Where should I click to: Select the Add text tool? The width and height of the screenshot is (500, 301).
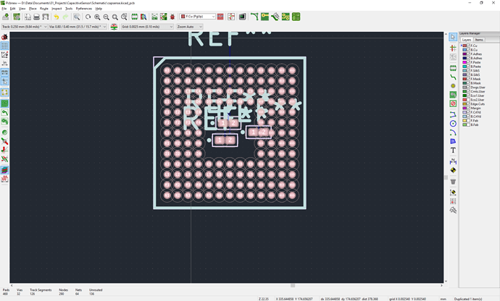pyautogui.click(x=453, y=150)
